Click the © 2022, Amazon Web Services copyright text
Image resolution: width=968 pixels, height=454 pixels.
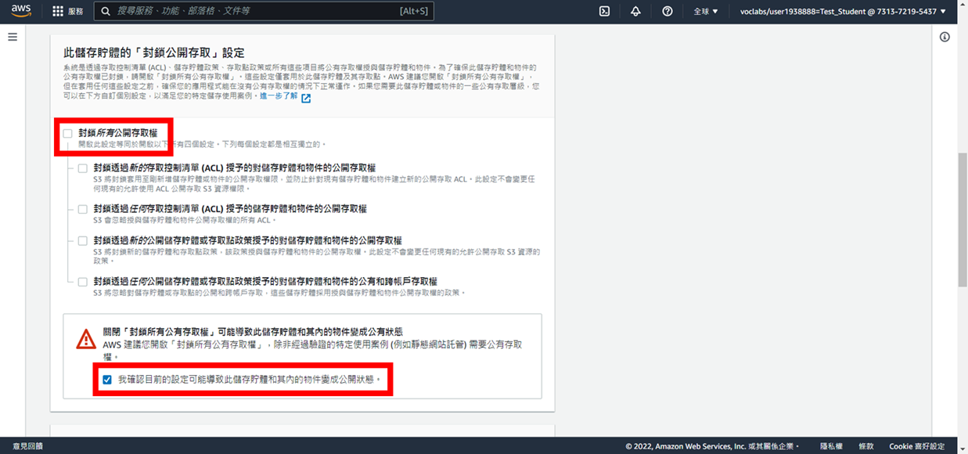(x=713, y=446)
